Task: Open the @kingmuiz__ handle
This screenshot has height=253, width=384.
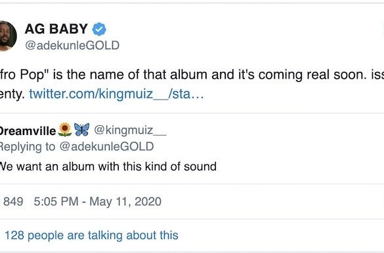Action: [130, 130]
